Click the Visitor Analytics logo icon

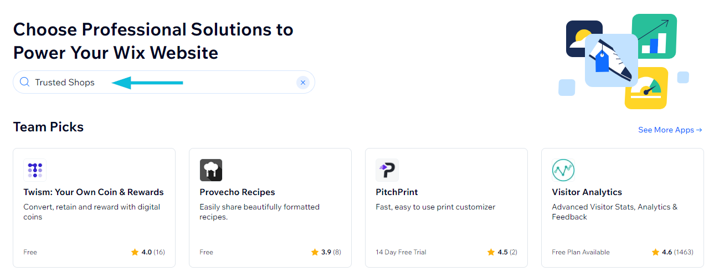[563, 170]
